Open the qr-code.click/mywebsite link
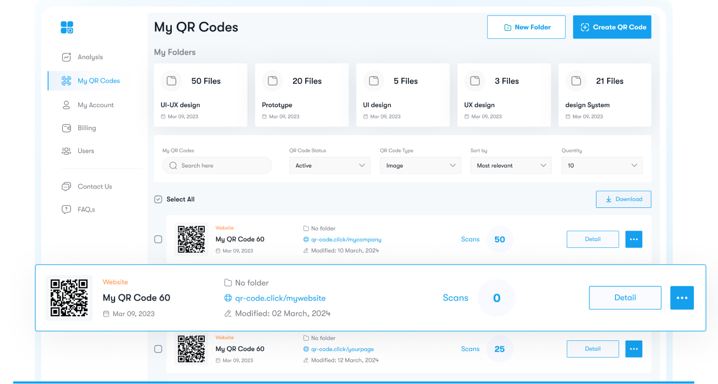 280,298
